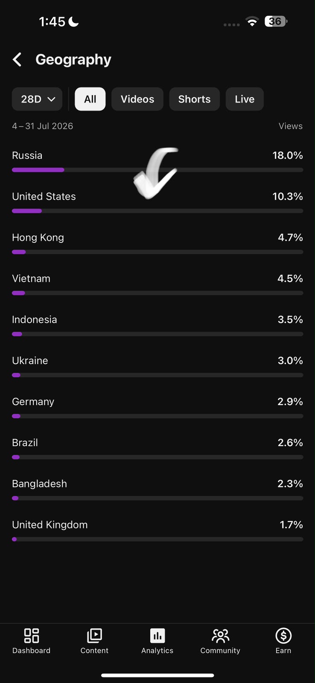The image size is (315, 683).
Task: Go back using the left chevron arrow
Action: tap(17, 60)
